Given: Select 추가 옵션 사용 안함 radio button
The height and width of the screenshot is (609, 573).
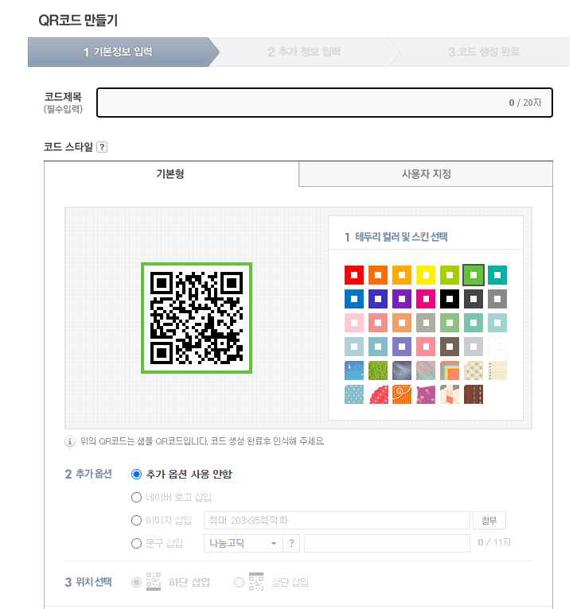Looking at the screenshot, I should pos(136,474).
